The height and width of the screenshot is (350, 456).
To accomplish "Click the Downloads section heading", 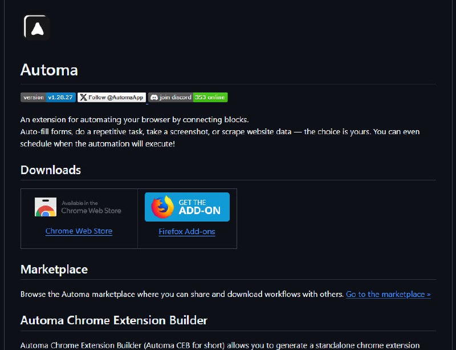I will (x=51, y=170).
